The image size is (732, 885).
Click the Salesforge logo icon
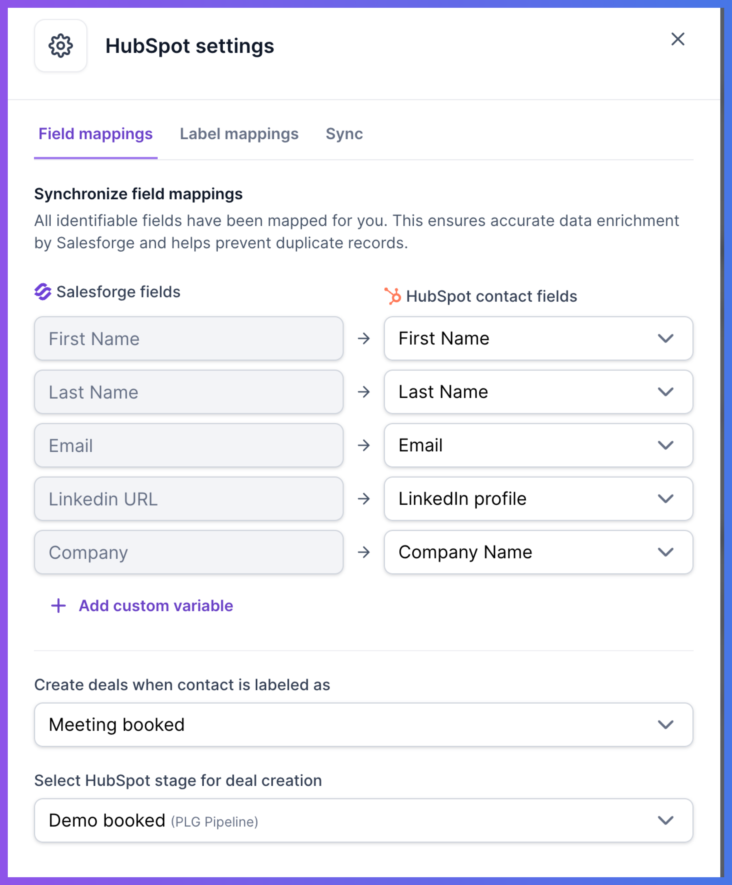pyautogui.click(x=43, y=292)
